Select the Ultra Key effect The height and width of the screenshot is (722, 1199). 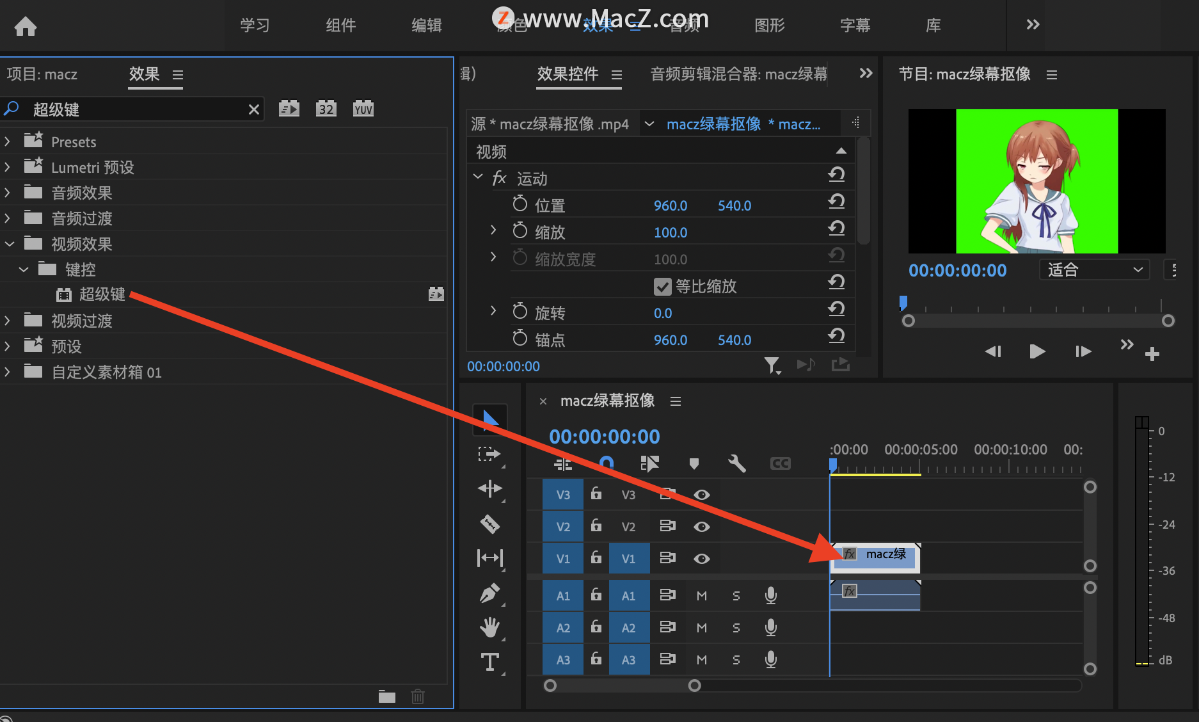[x=102, y=294]
